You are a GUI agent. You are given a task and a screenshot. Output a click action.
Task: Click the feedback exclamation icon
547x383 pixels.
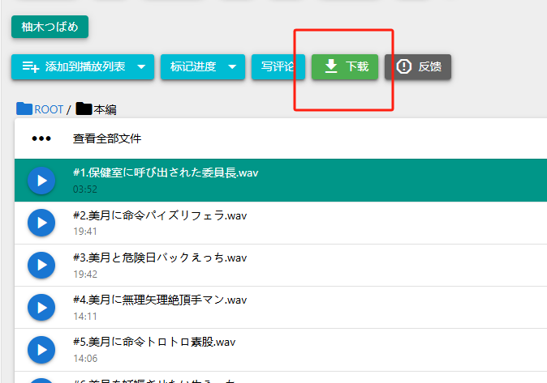tap(404, 66)
